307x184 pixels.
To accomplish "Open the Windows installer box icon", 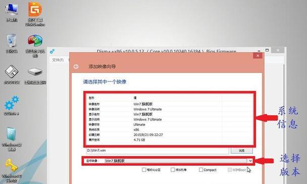I will tap(12, 139).
